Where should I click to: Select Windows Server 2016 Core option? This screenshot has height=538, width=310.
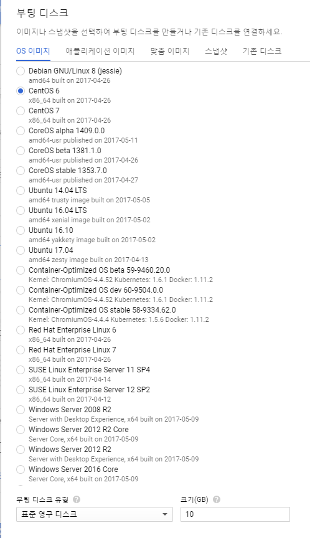21,469
